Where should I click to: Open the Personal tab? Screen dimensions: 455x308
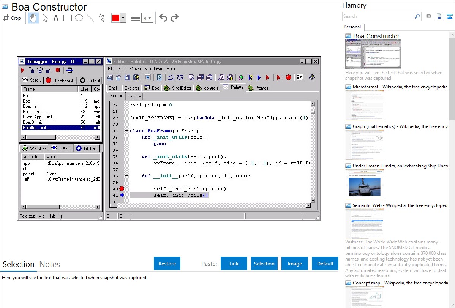coord(352,27)
